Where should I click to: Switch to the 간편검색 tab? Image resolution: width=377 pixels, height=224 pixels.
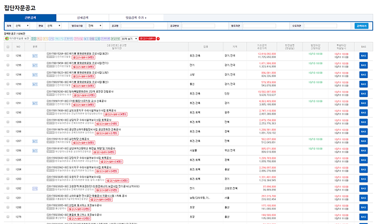click(x=30, y=17)
